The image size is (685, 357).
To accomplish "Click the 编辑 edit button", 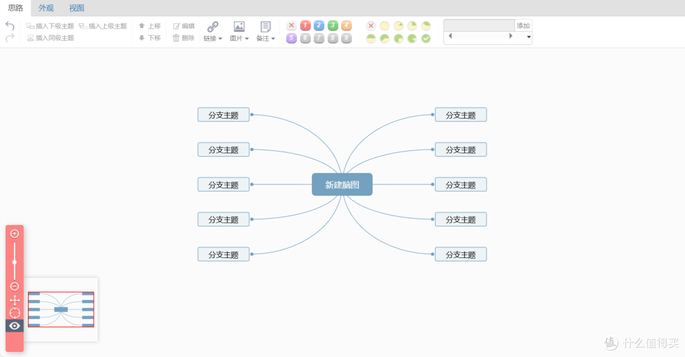I will (183, 26).
